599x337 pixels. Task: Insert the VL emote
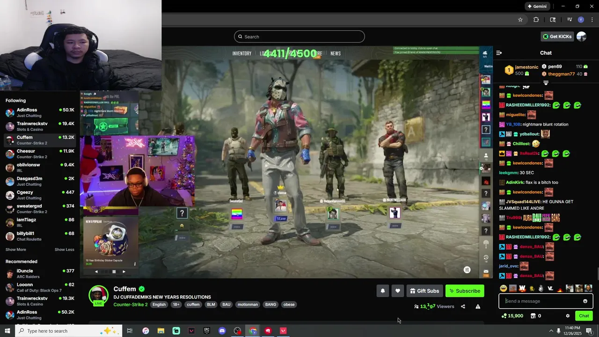point(550,288)
